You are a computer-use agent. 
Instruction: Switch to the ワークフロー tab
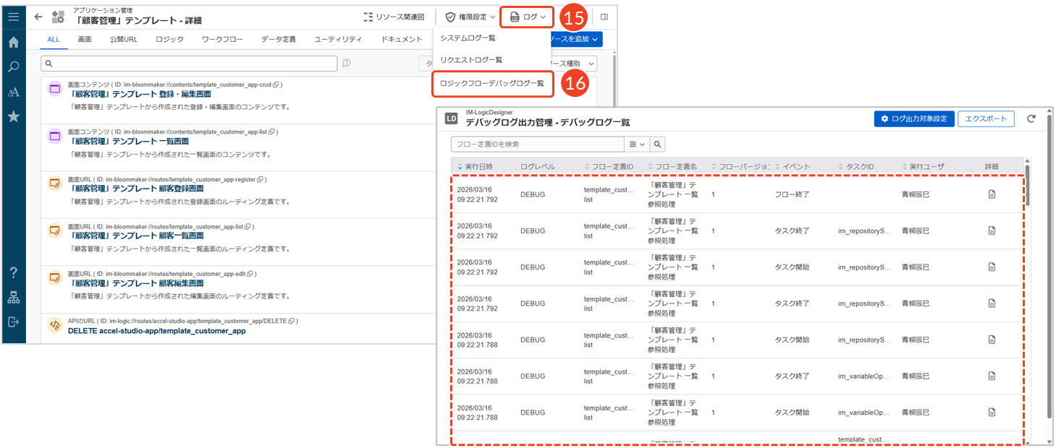(222, 39)
